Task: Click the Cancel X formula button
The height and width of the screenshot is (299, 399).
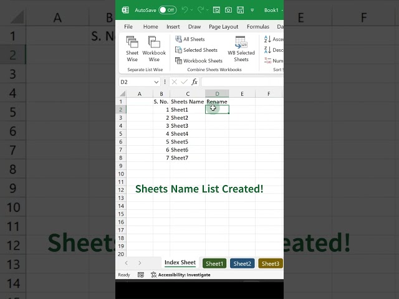Action: pos(175,82)
